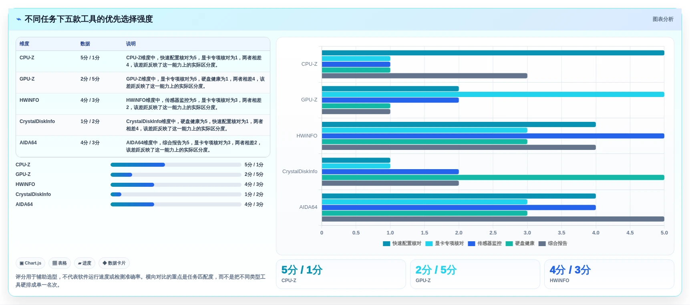The image size is (690, 305).
Task: Click GPU-Z 显卡专项核对 full-length bar
Action: point(493,95)
